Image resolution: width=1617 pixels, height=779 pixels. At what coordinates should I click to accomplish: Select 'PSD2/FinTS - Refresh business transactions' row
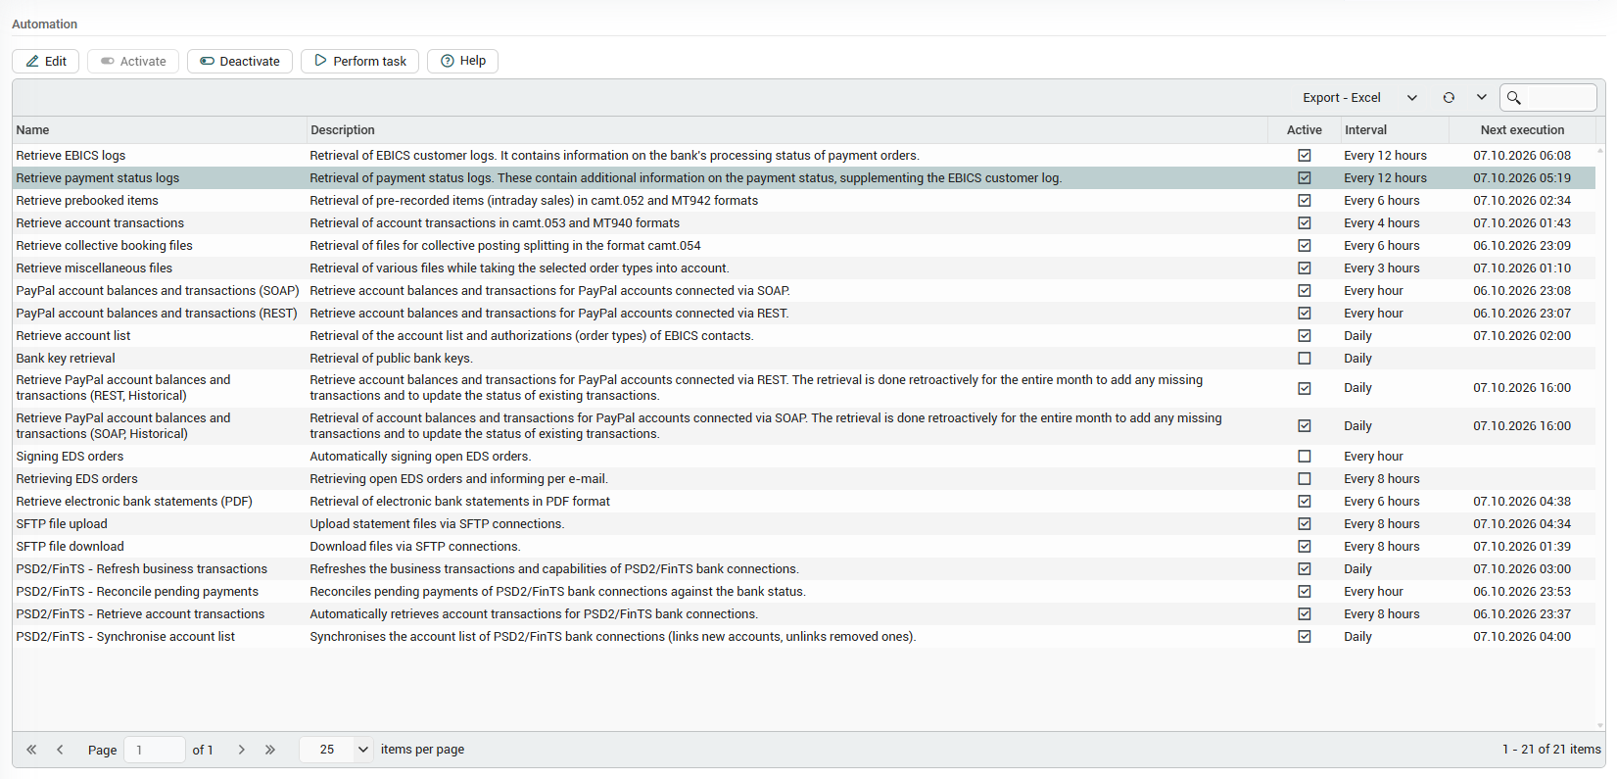[x=804, y=568]
